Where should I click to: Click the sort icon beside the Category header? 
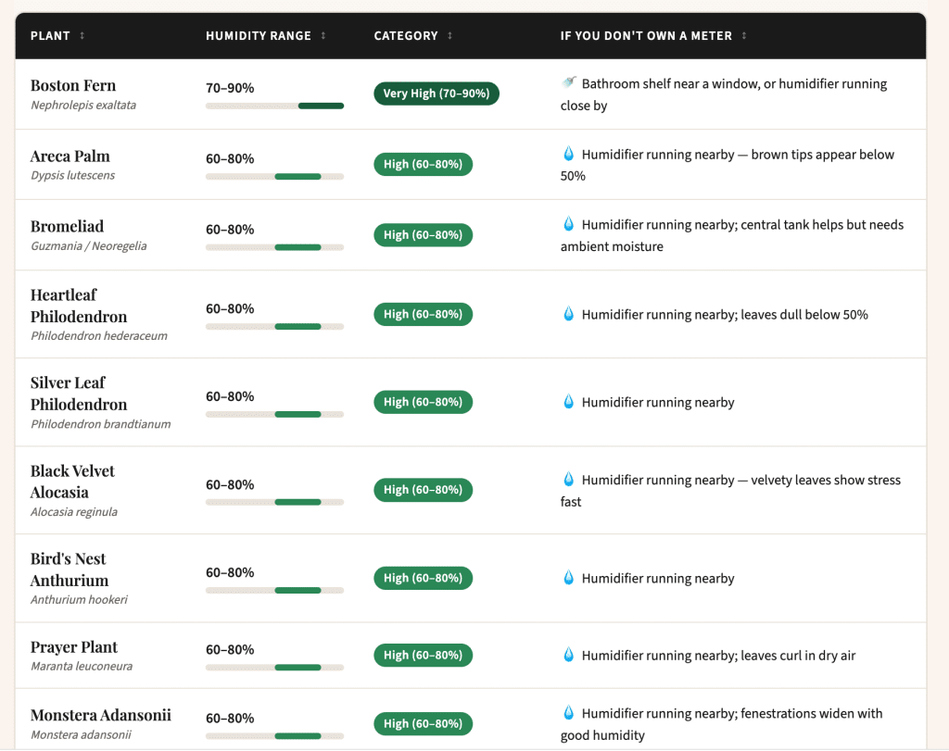(x=450, y=36)
